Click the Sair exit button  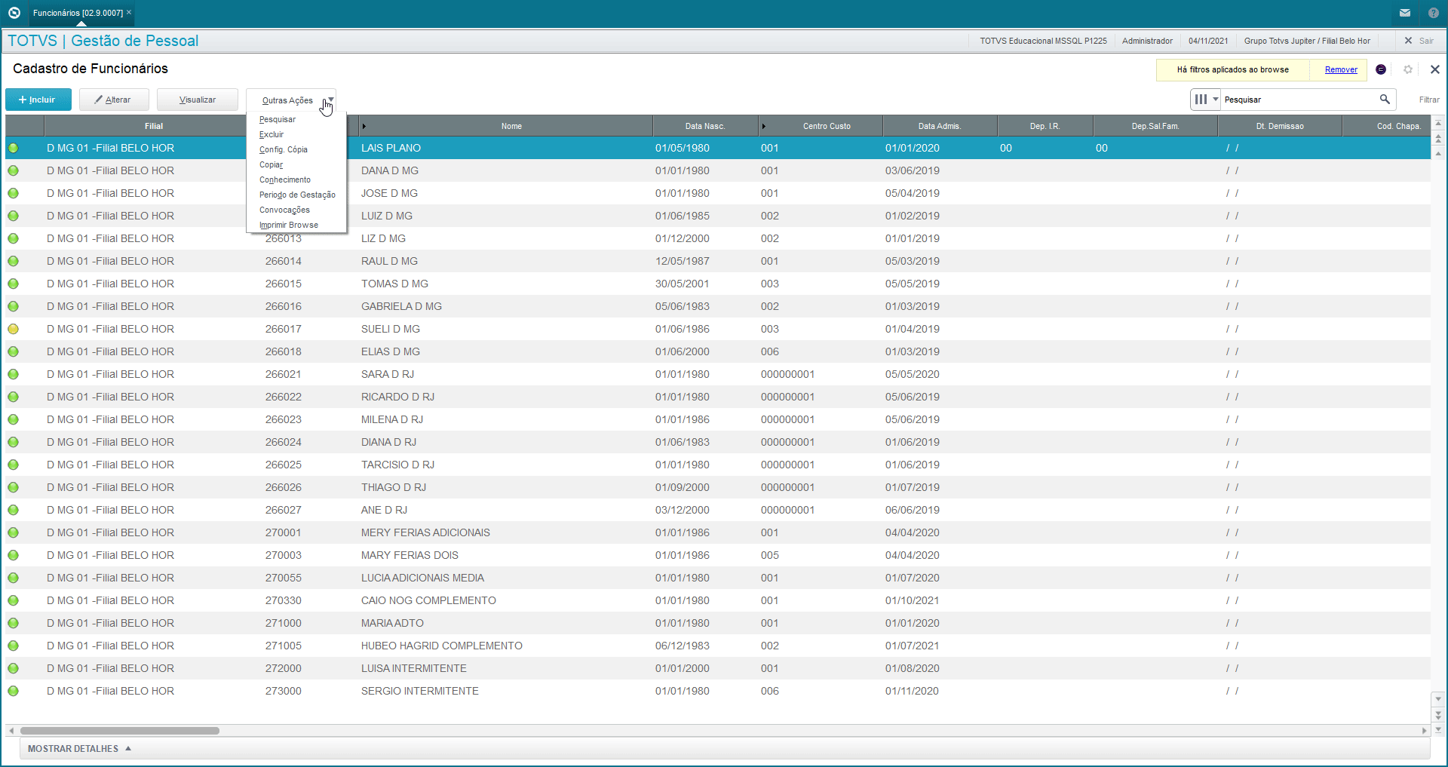pos(1419,41)
